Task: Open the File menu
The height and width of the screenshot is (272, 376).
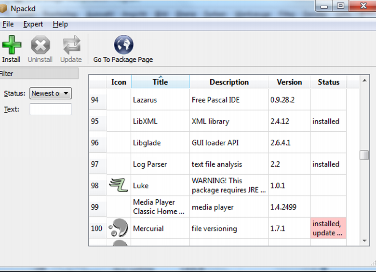Action: pyautogui.click(x=8, y=24)
